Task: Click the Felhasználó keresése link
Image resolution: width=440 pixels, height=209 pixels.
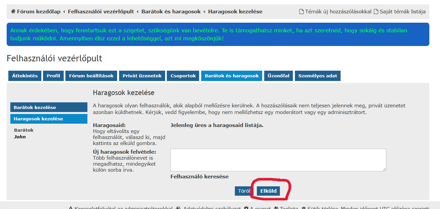Action: [x=199, y=177]
